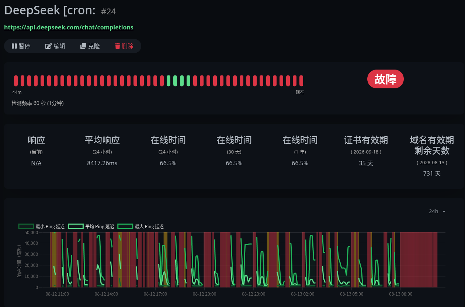Click the 08-13 08:00 axis label
Screen dimensions: 465x307
(400, 294)
